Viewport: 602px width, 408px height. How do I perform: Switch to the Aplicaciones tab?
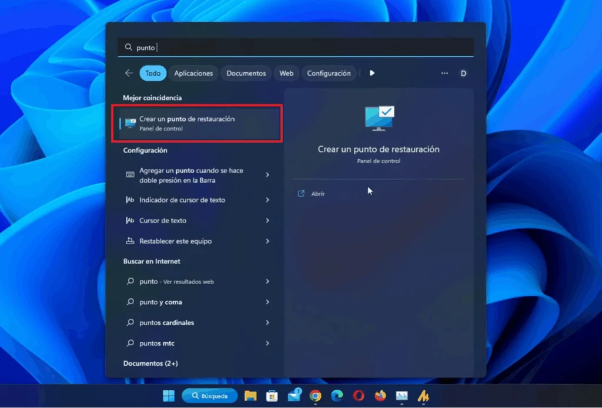click(x=193, y=73)
